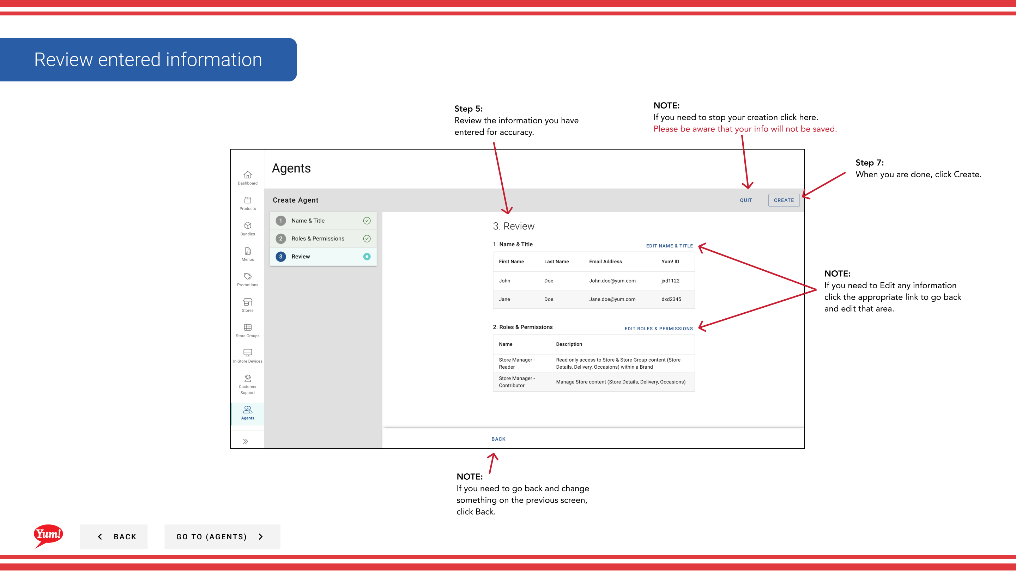Click the dxd2345 Yum! ID cell
This screenshot has width=1016, height=571.
coord(671,299)
